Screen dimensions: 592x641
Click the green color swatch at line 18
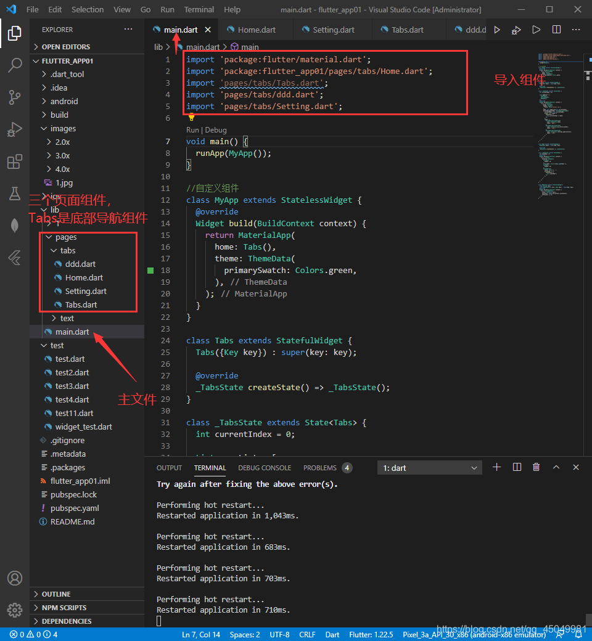tap(150, 270)
